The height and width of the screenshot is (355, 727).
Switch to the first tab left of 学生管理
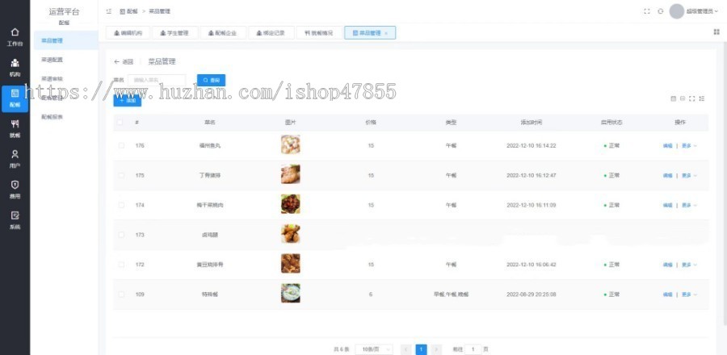(128, 33)
